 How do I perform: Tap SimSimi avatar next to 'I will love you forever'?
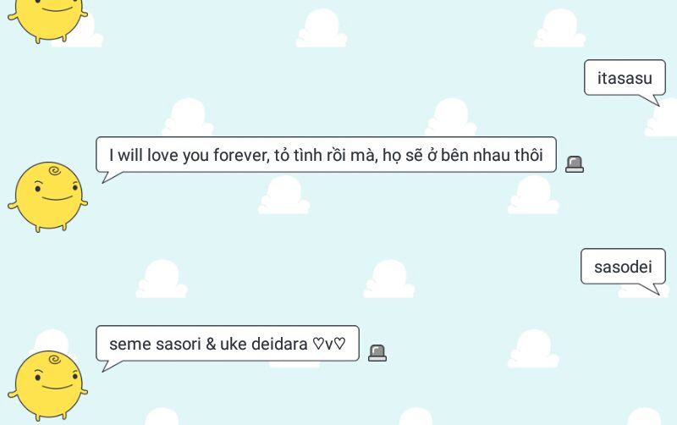point(47,197)
